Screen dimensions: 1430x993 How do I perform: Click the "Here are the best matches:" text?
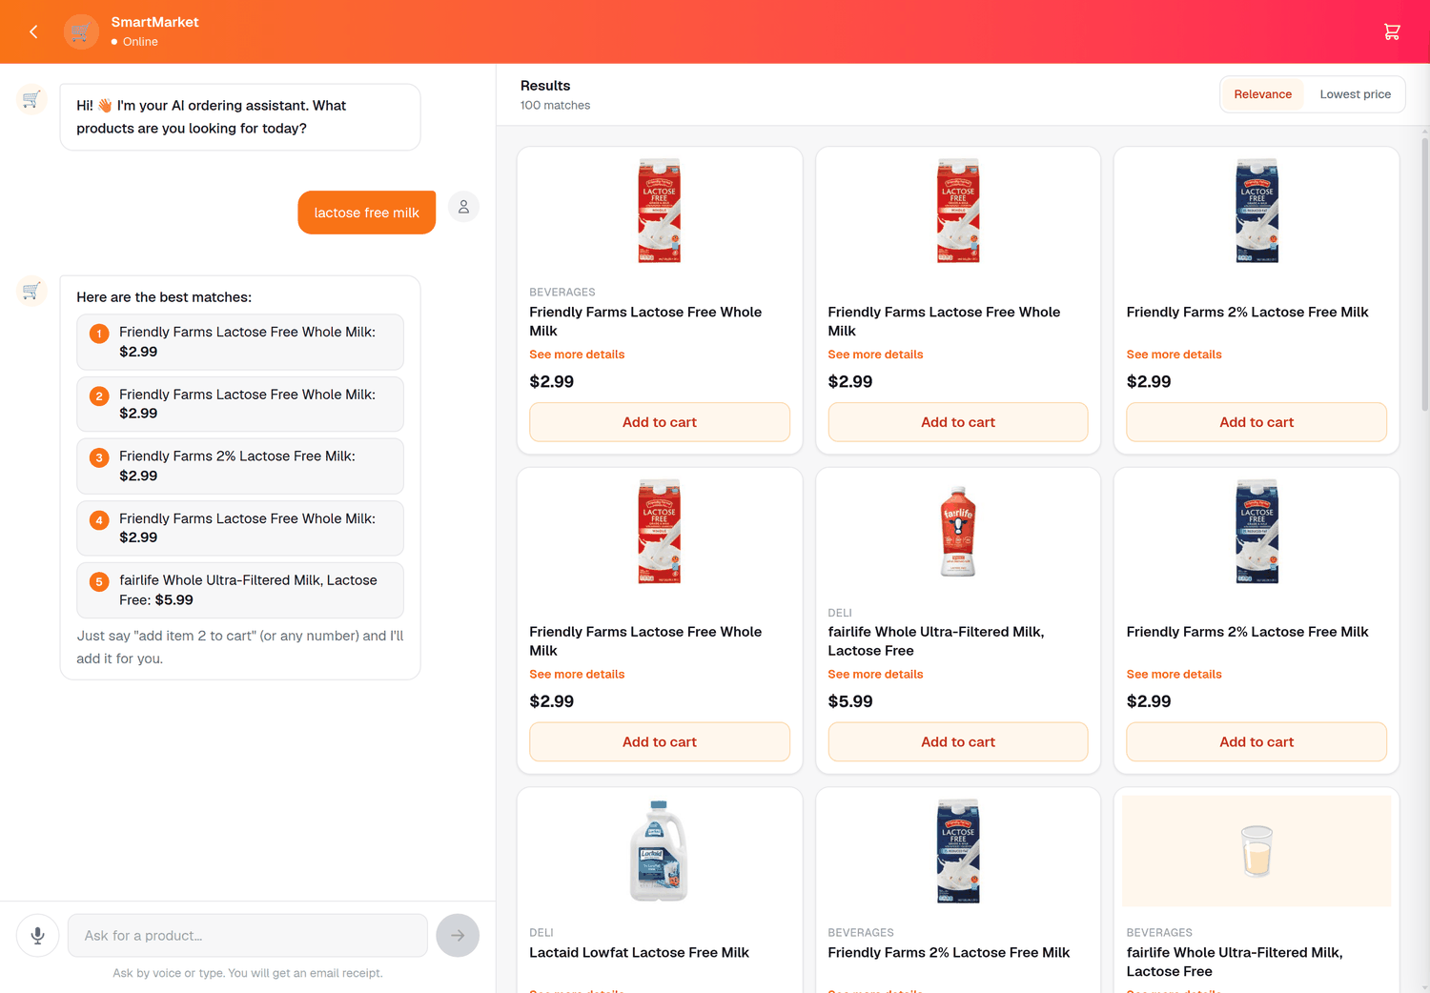pos(164,297)
